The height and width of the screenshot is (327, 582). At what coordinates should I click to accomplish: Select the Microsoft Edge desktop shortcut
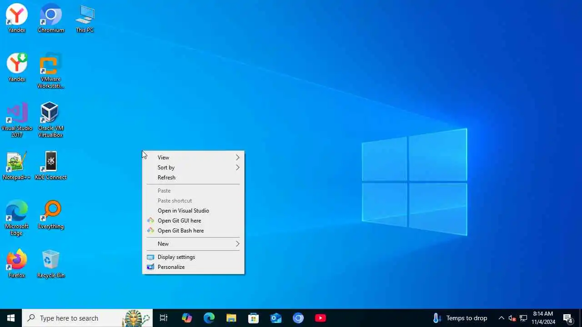coord(17,218)
